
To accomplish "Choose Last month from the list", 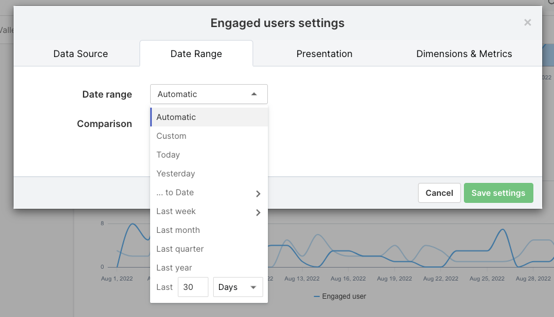I will coord(178,230).
